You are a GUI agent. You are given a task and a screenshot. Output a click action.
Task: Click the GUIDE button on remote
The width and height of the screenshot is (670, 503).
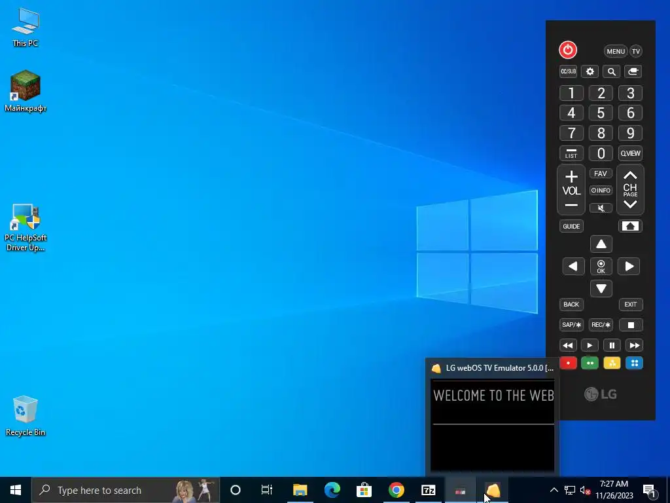(x=571, y=226)
